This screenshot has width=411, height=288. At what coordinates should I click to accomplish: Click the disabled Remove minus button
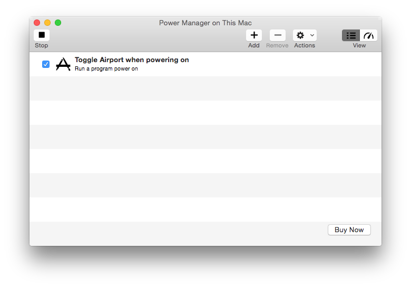[x=277, y=35]
